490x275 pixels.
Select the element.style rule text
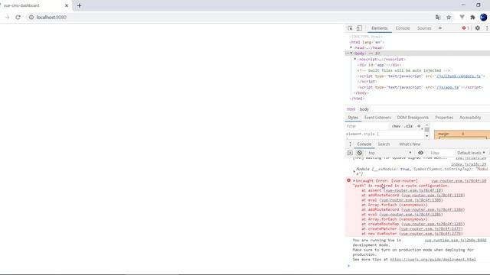[x=362, y=134]
